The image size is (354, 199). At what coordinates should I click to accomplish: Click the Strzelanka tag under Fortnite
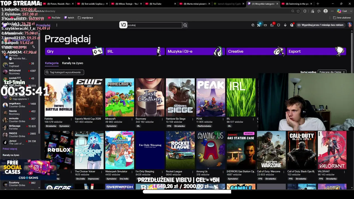tap(51, 126)
